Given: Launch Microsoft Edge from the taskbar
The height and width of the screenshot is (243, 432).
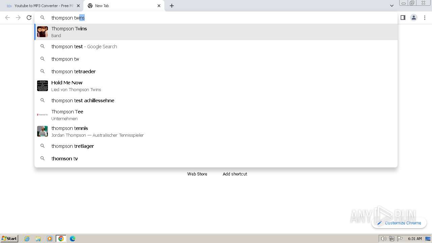Looking at the screenshot, I should [73, 239].
